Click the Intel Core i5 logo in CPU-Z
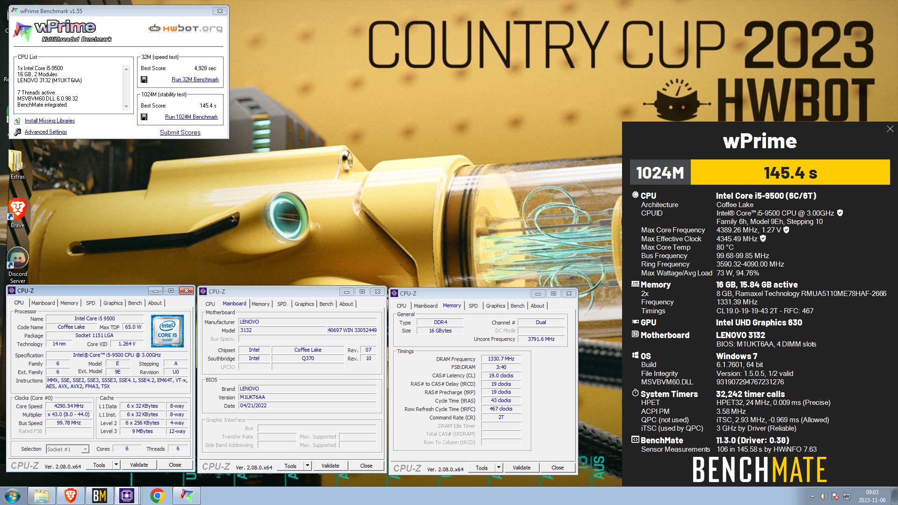This screenshot has width=898, height=505. [167, 331]
